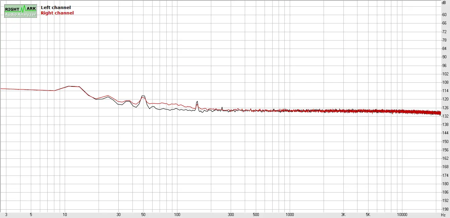Click the 100 label on the frequency axis
The width and height of the screenshot is (450, 218).
[x=177, y=214]
